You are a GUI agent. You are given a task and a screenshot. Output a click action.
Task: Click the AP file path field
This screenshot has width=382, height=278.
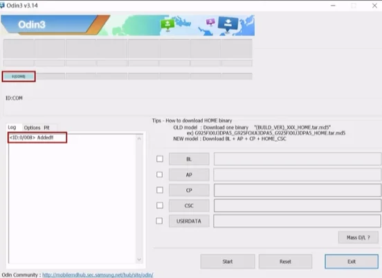click(x=297, y=174)
